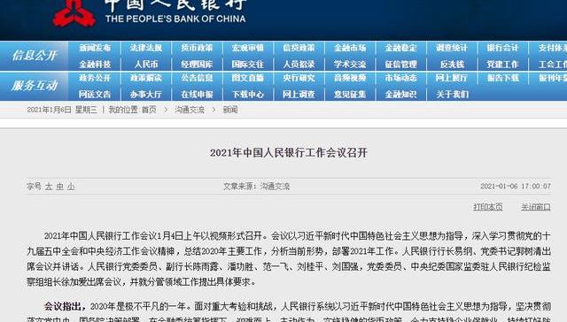Select 法律法规 in the top navigation
This screenshot has width=567, height=322.
145,48
